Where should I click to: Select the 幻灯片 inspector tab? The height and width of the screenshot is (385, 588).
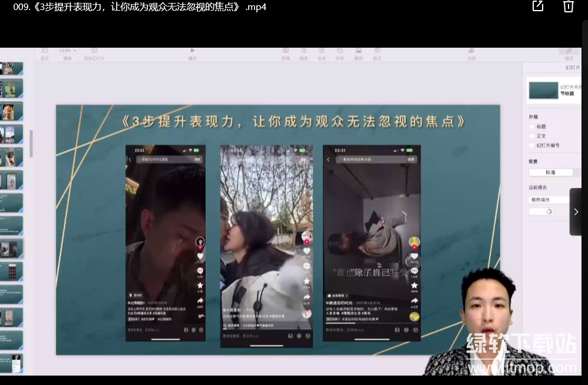point(573,68)
